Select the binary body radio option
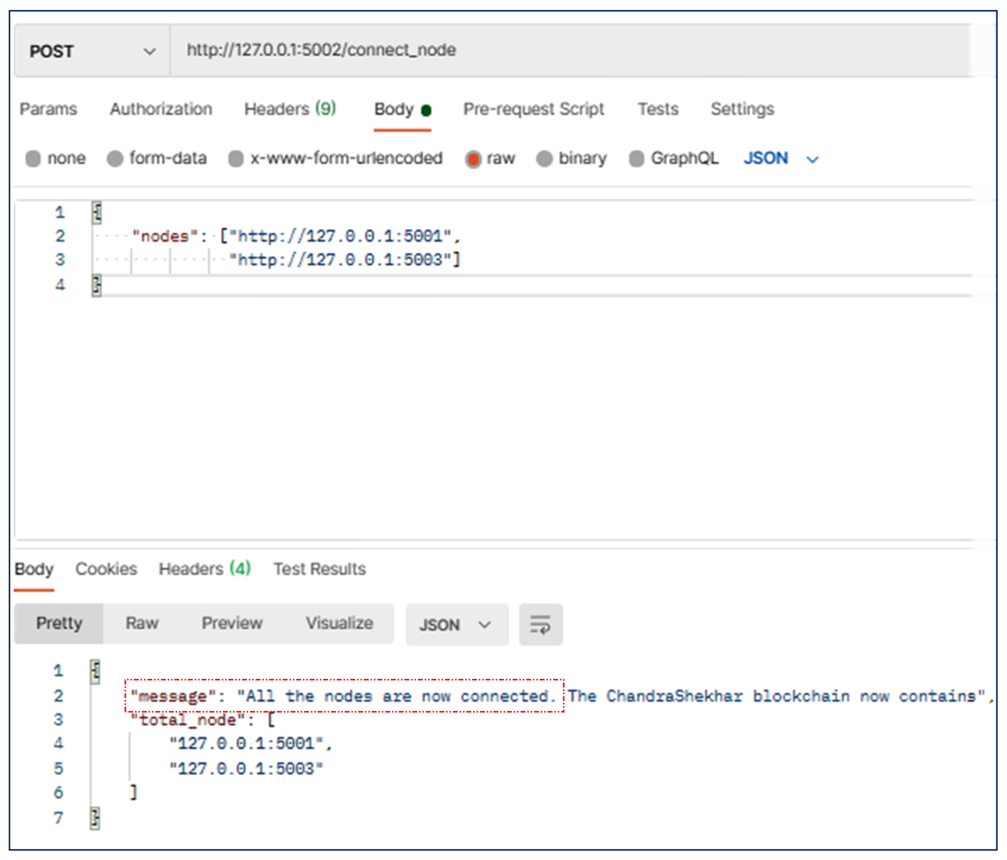The image size is (1007, 860). [x=544, y=159]
